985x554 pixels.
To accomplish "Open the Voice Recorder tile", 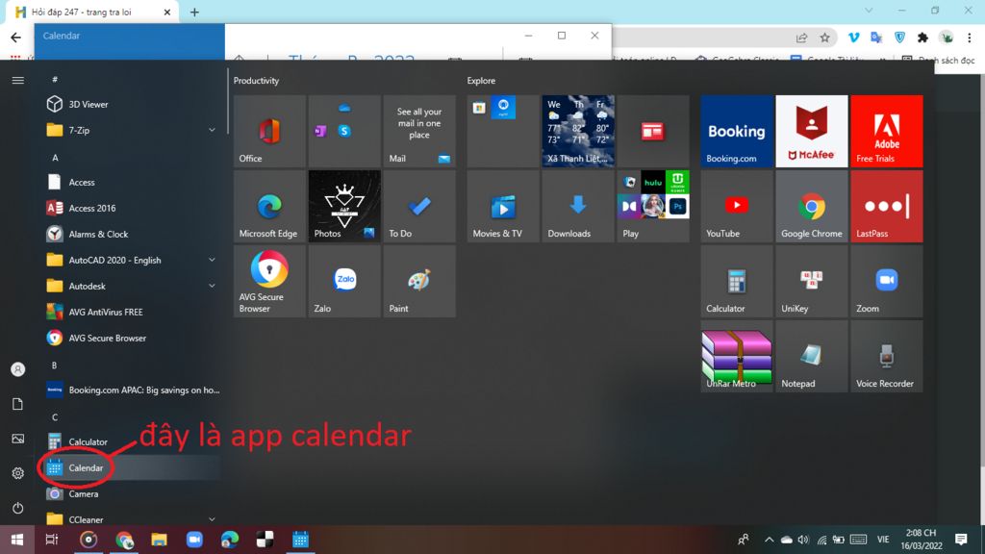I will pos(886,356).
